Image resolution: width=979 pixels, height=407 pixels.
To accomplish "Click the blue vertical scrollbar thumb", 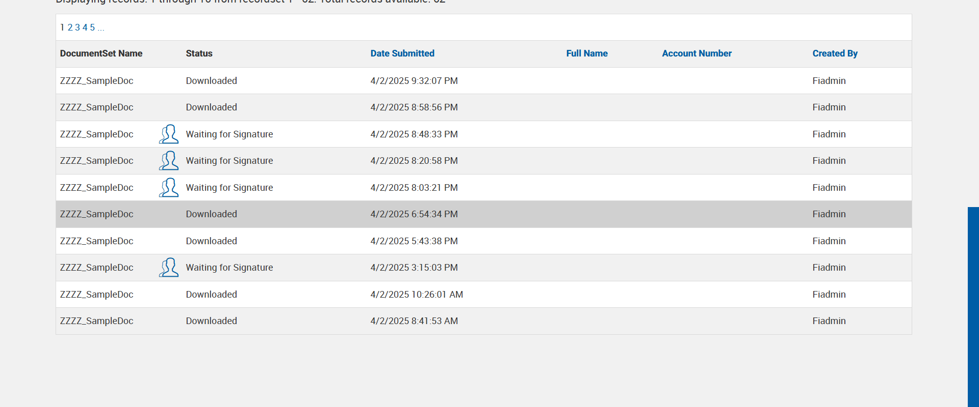I will point(973,305).
